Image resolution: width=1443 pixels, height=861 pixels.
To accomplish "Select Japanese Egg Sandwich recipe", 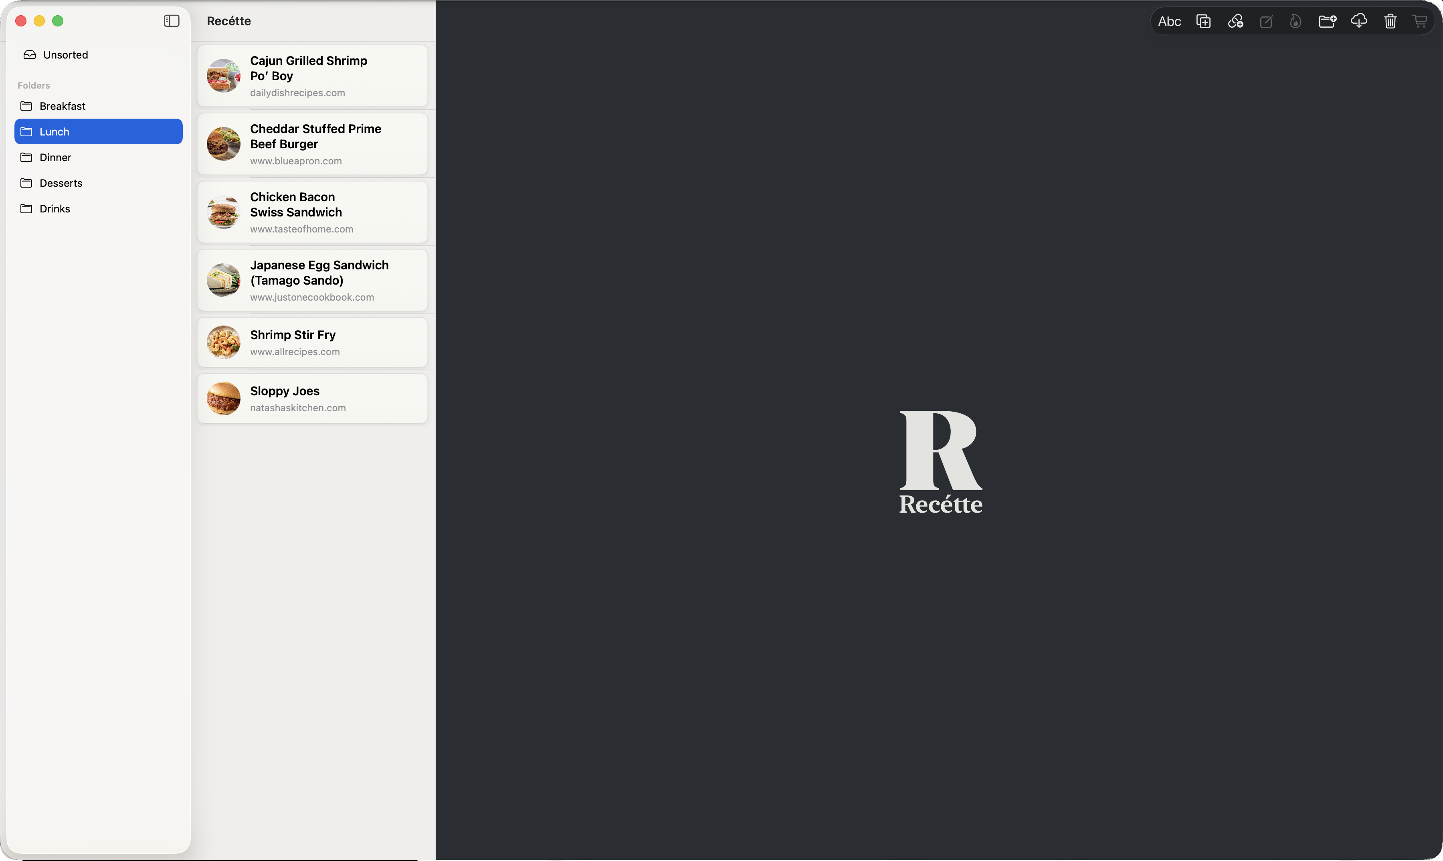I will click(312, 280).
